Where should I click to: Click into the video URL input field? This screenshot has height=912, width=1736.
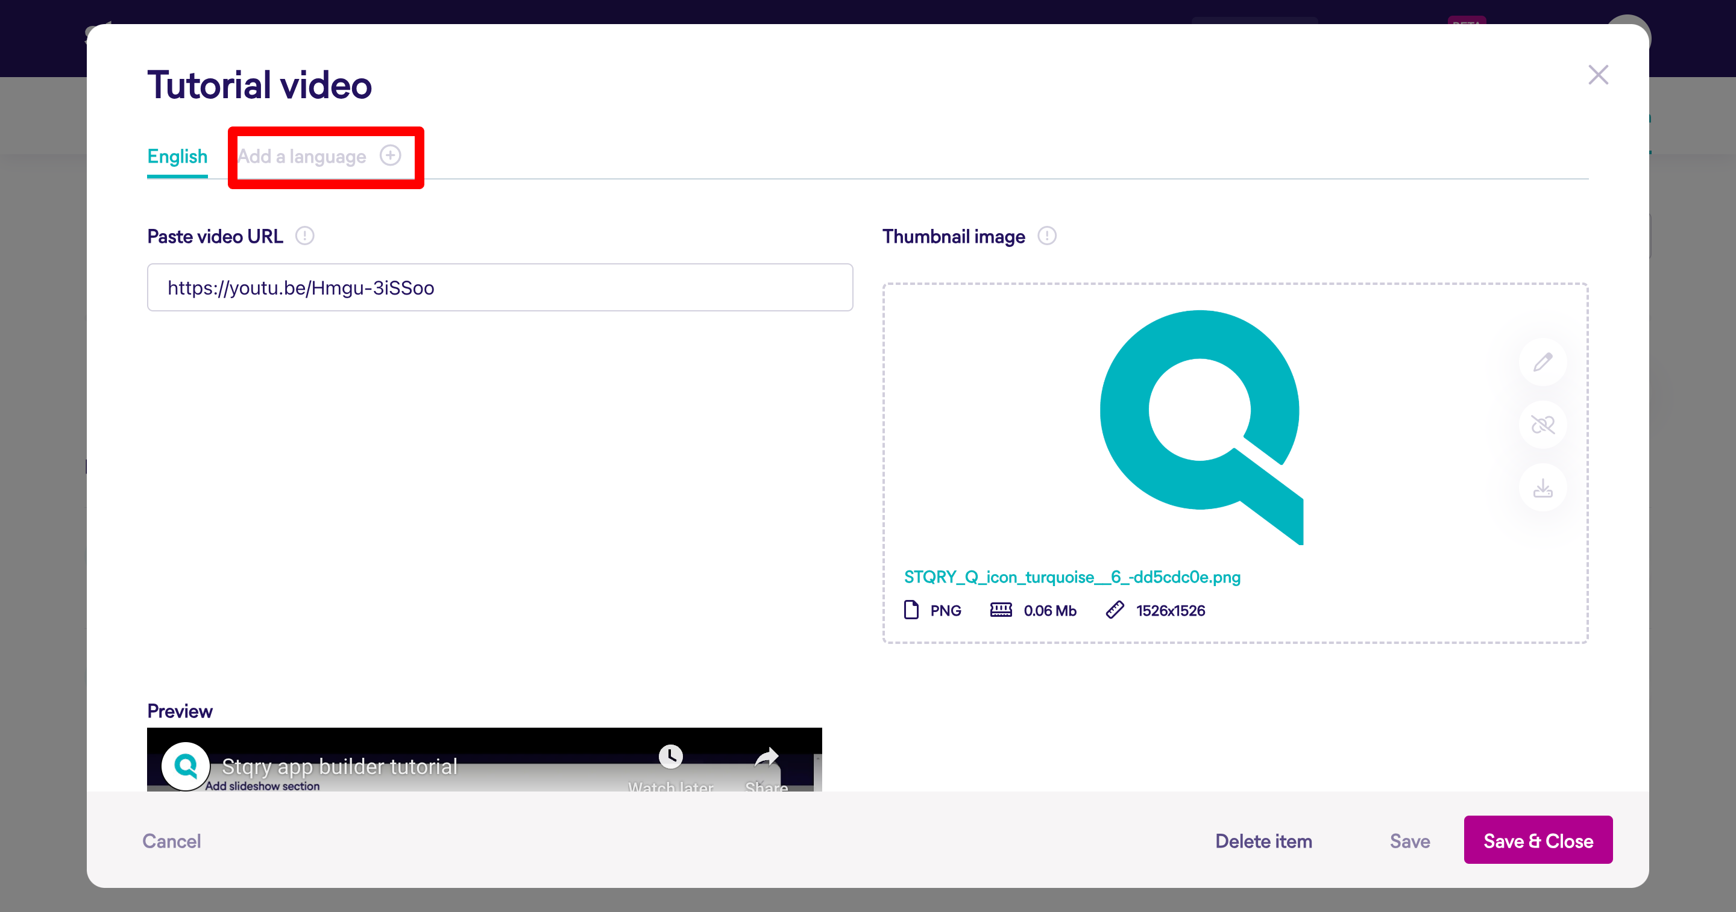tap(499, 287)
